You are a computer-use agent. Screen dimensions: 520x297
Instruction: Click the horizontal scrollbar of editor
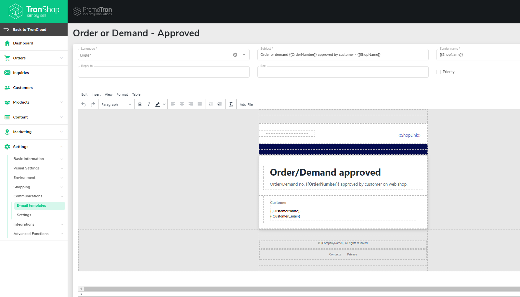302,289
